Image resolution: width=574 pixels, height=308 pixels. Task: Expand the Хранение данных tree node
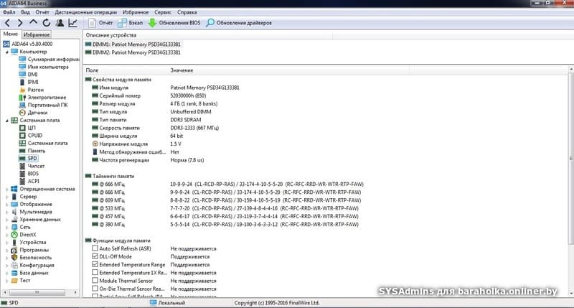click(x=7, y=220)
